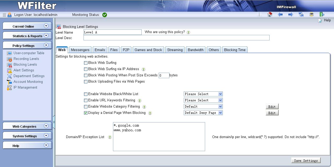Go back using the left arrow icon
The width and height of the screenshot is (334, 167).
point(280,15)
